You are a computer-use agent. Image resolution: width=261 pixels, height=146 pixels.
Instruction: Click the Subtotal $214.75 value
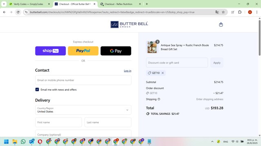219,82
